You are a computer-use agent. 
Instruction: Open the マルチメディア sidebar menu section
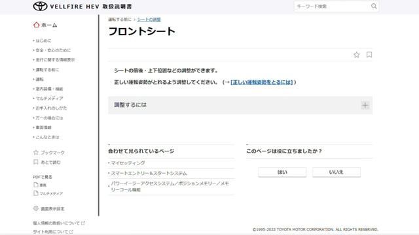click(x=49, y=99)
